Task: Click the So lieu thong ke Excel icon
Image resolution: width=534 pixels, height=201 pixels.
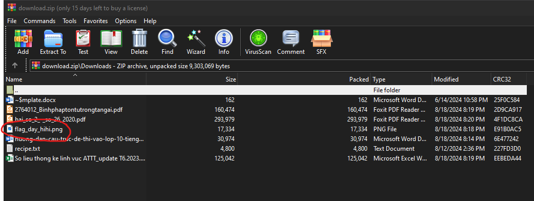Action: 10,158
